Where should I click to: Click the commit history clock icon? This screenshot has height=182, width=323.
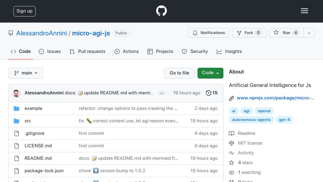209,93
